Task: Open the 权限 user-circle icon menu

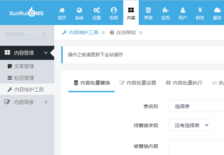Action: (x=114, y=10)
